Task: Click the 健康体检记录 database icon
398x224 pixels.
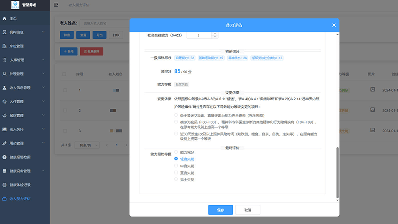Action: (x=5, y=185)
